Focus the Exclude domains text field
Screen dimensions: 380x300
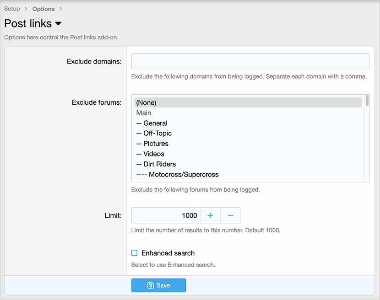[250, 61]
